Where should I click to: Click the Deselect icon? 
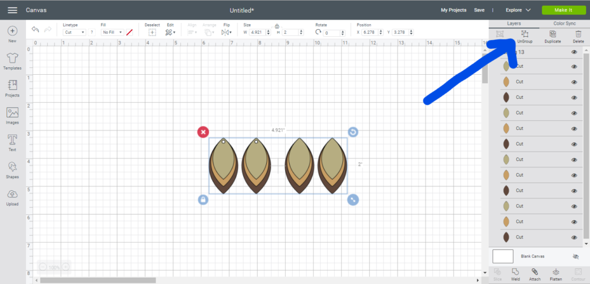152,32
